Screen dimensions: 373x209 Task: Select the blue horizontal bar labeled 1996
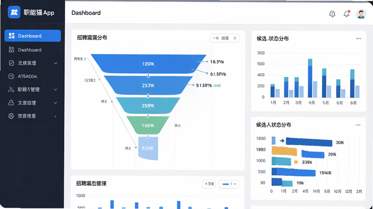(294, 172)
